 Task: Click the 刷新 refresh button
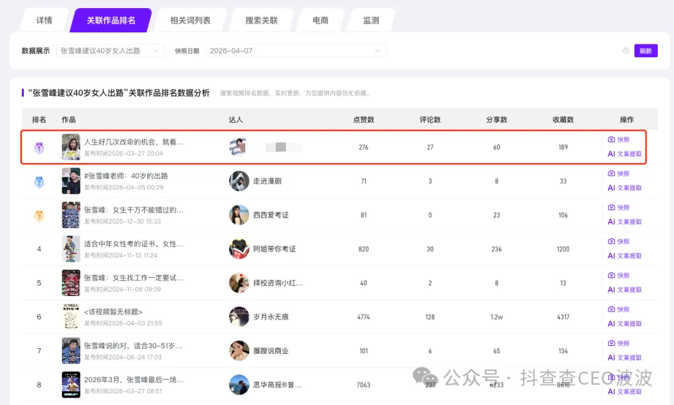coord(646,50)
